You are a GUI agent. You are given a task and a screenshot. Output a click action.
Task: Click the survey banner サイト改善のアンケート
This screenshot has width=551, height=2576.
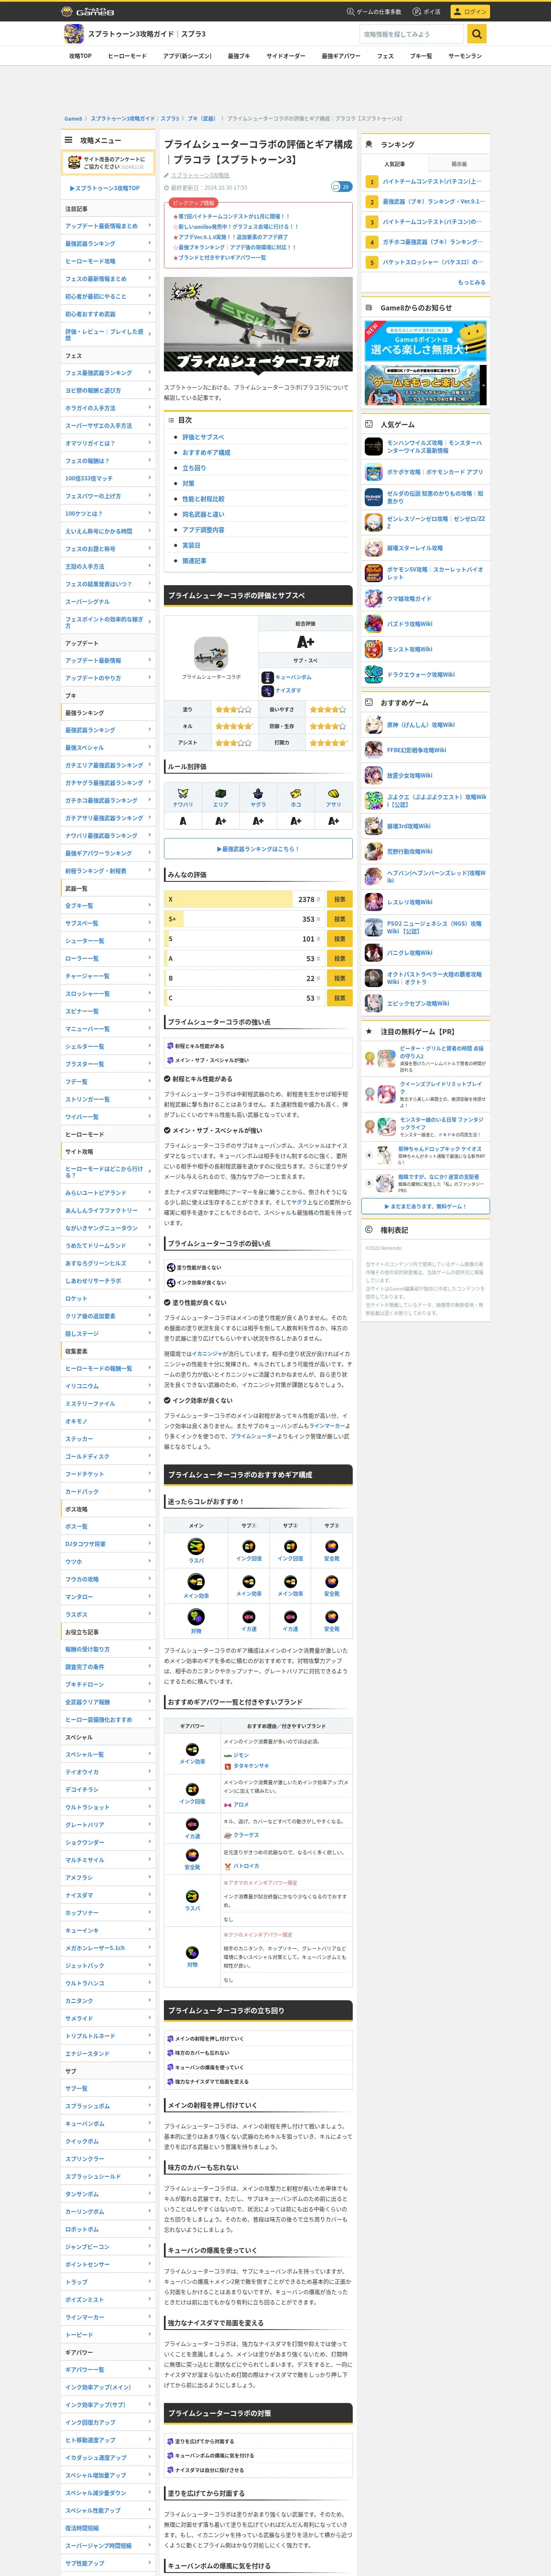coord(109,163)
